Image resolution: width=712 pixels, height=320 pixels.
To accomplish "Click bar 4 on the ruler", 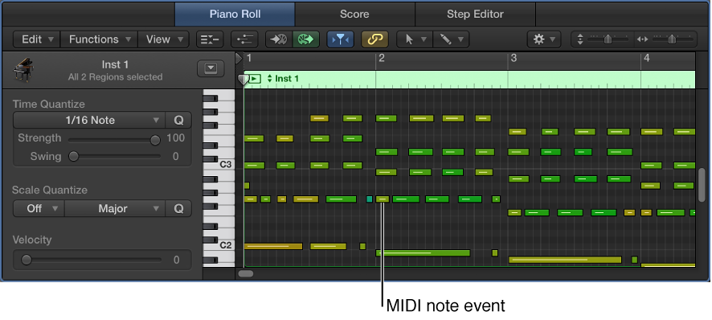I will pos(646,58).
